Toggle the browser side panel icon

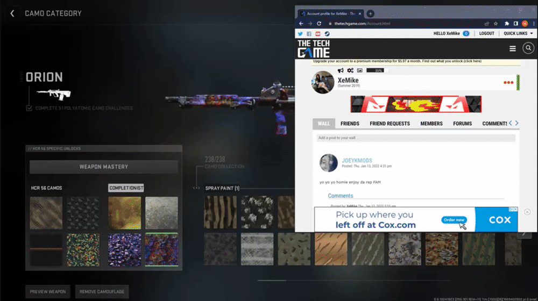click(516, 24)
